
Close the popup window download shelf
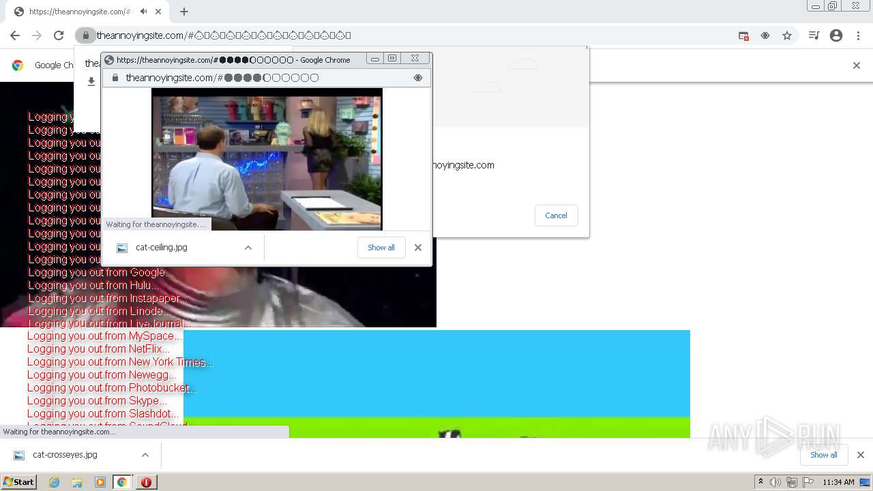coord(418,248)
